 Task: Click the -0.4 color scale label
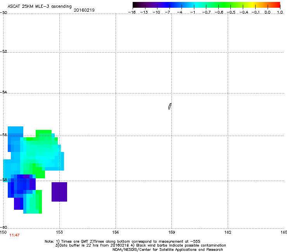244,12
